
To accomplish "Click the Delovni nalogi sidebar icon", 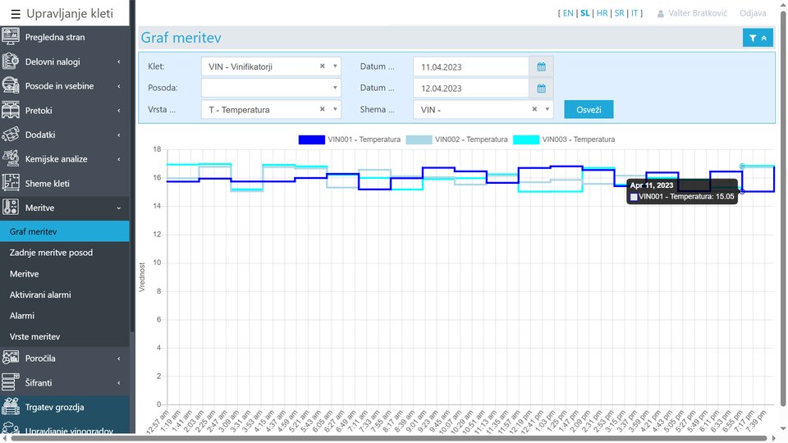I will tap(11, 62).
